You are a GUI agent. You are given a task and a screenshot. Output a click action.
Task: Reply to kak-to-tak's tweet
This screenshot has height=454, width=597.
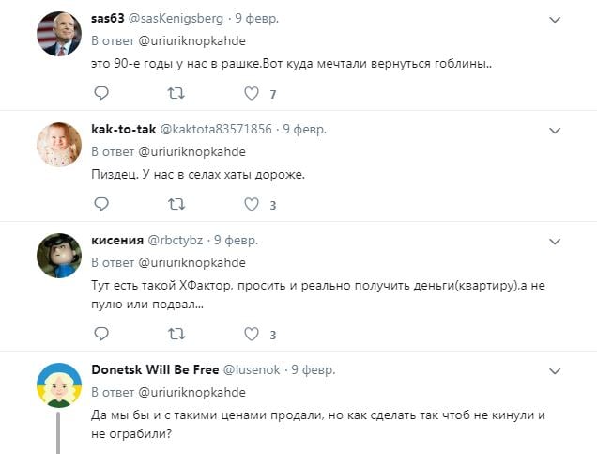pyautogui.click(x=101, y=204)
